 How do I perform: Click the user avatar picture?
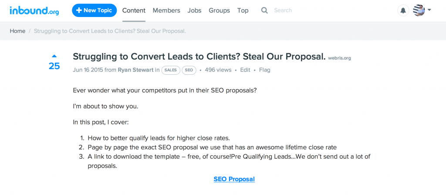[419, 10]
